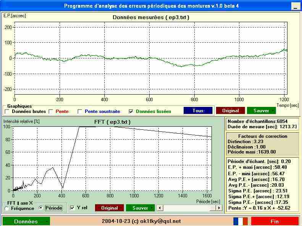This screenshot has height=226, width=302.
Task: Click the Sigma P.E.+ :12.19 line
Action: (x=258, y=197)
